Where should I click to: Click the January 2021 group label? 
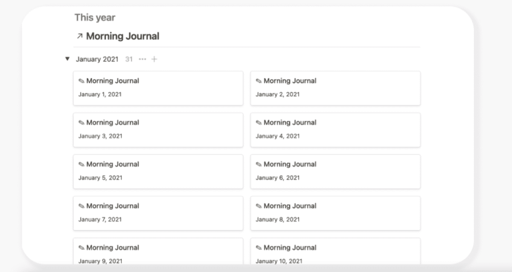[97, 59]
